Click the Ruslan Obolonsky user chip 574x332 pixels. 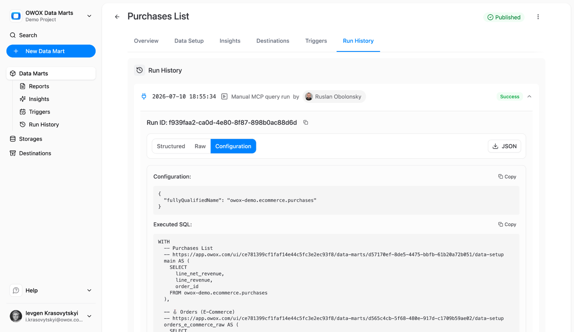pos(334,96)
